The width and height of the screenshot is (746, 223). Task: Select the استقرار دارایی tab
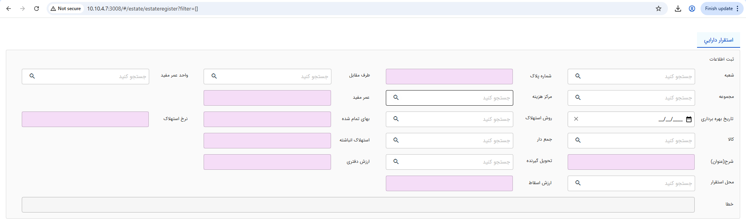coord(718,40)
